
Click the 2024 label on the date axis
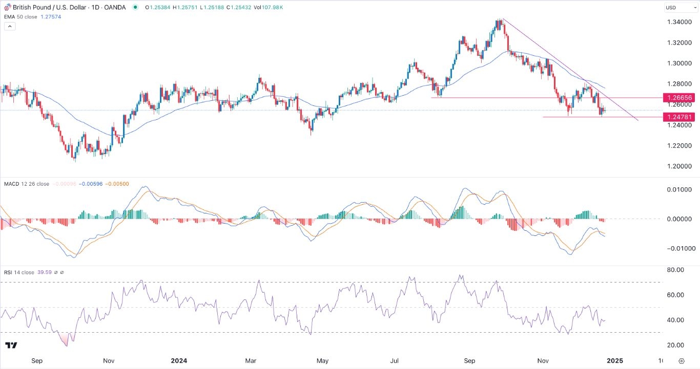(179, 360)
